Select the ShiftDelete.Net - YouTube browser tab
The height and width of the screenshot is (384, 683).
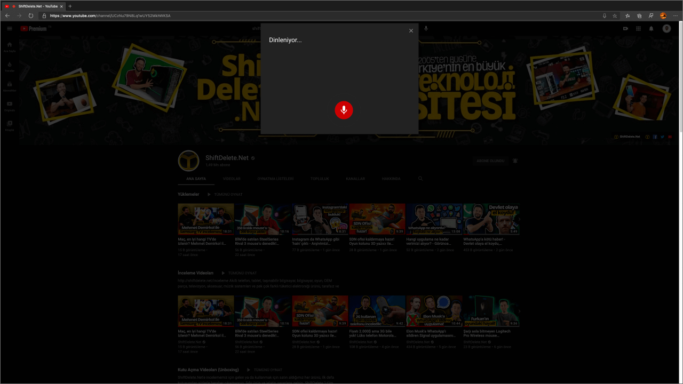pyautogui.click(x=34, y=6)
